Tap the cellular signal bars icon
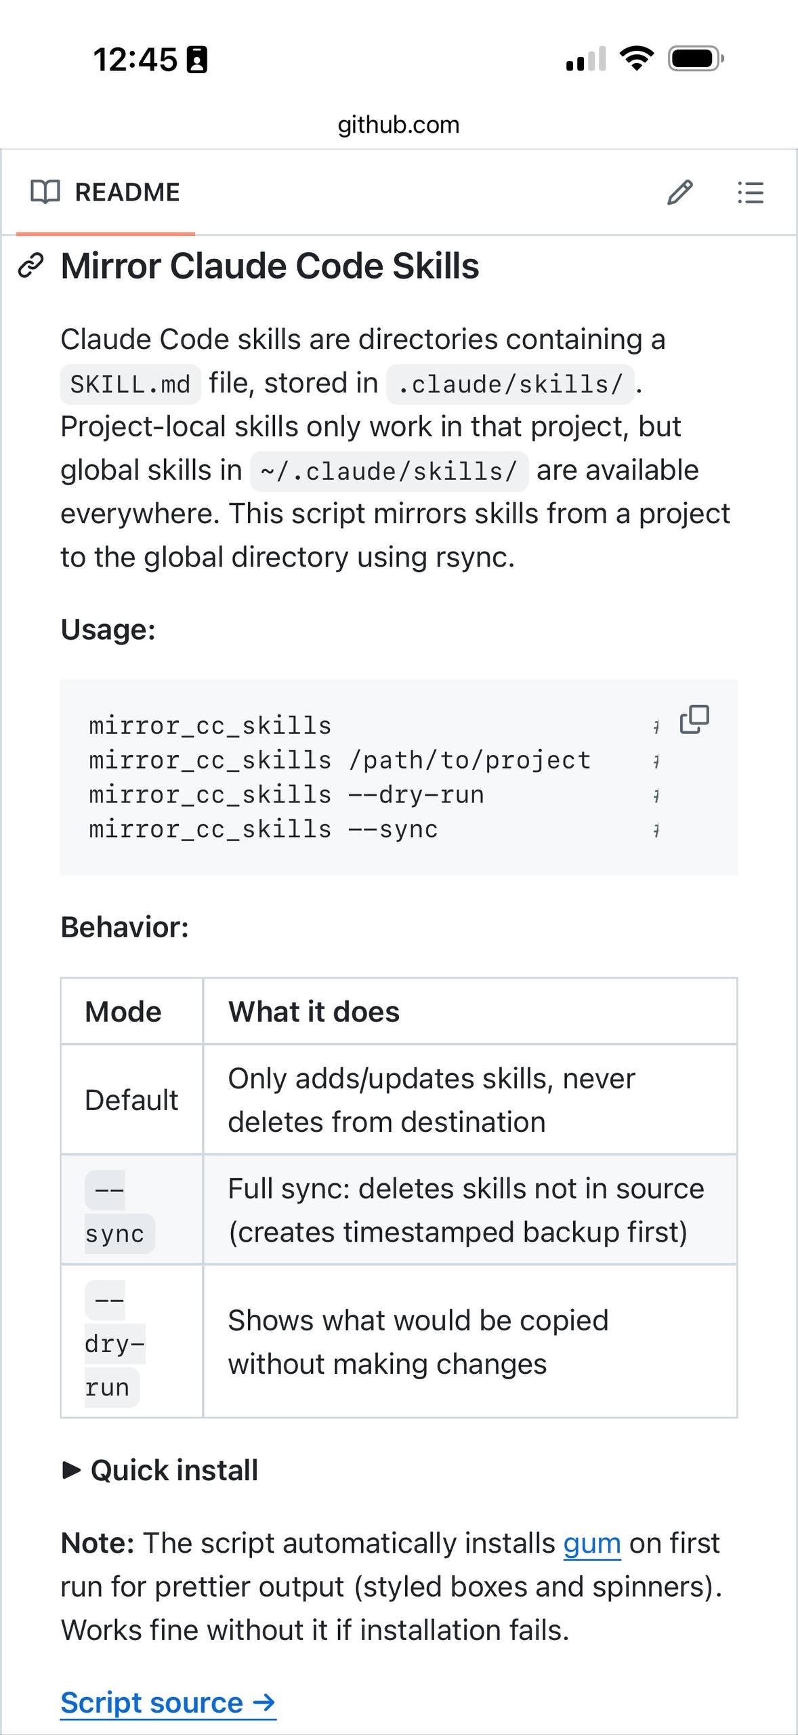Viewport: 798px width, 1735px height. (586, 60)
